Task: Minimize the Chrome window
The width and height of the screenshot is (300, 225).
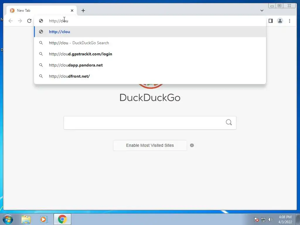Action: click(x=272, y=6)
